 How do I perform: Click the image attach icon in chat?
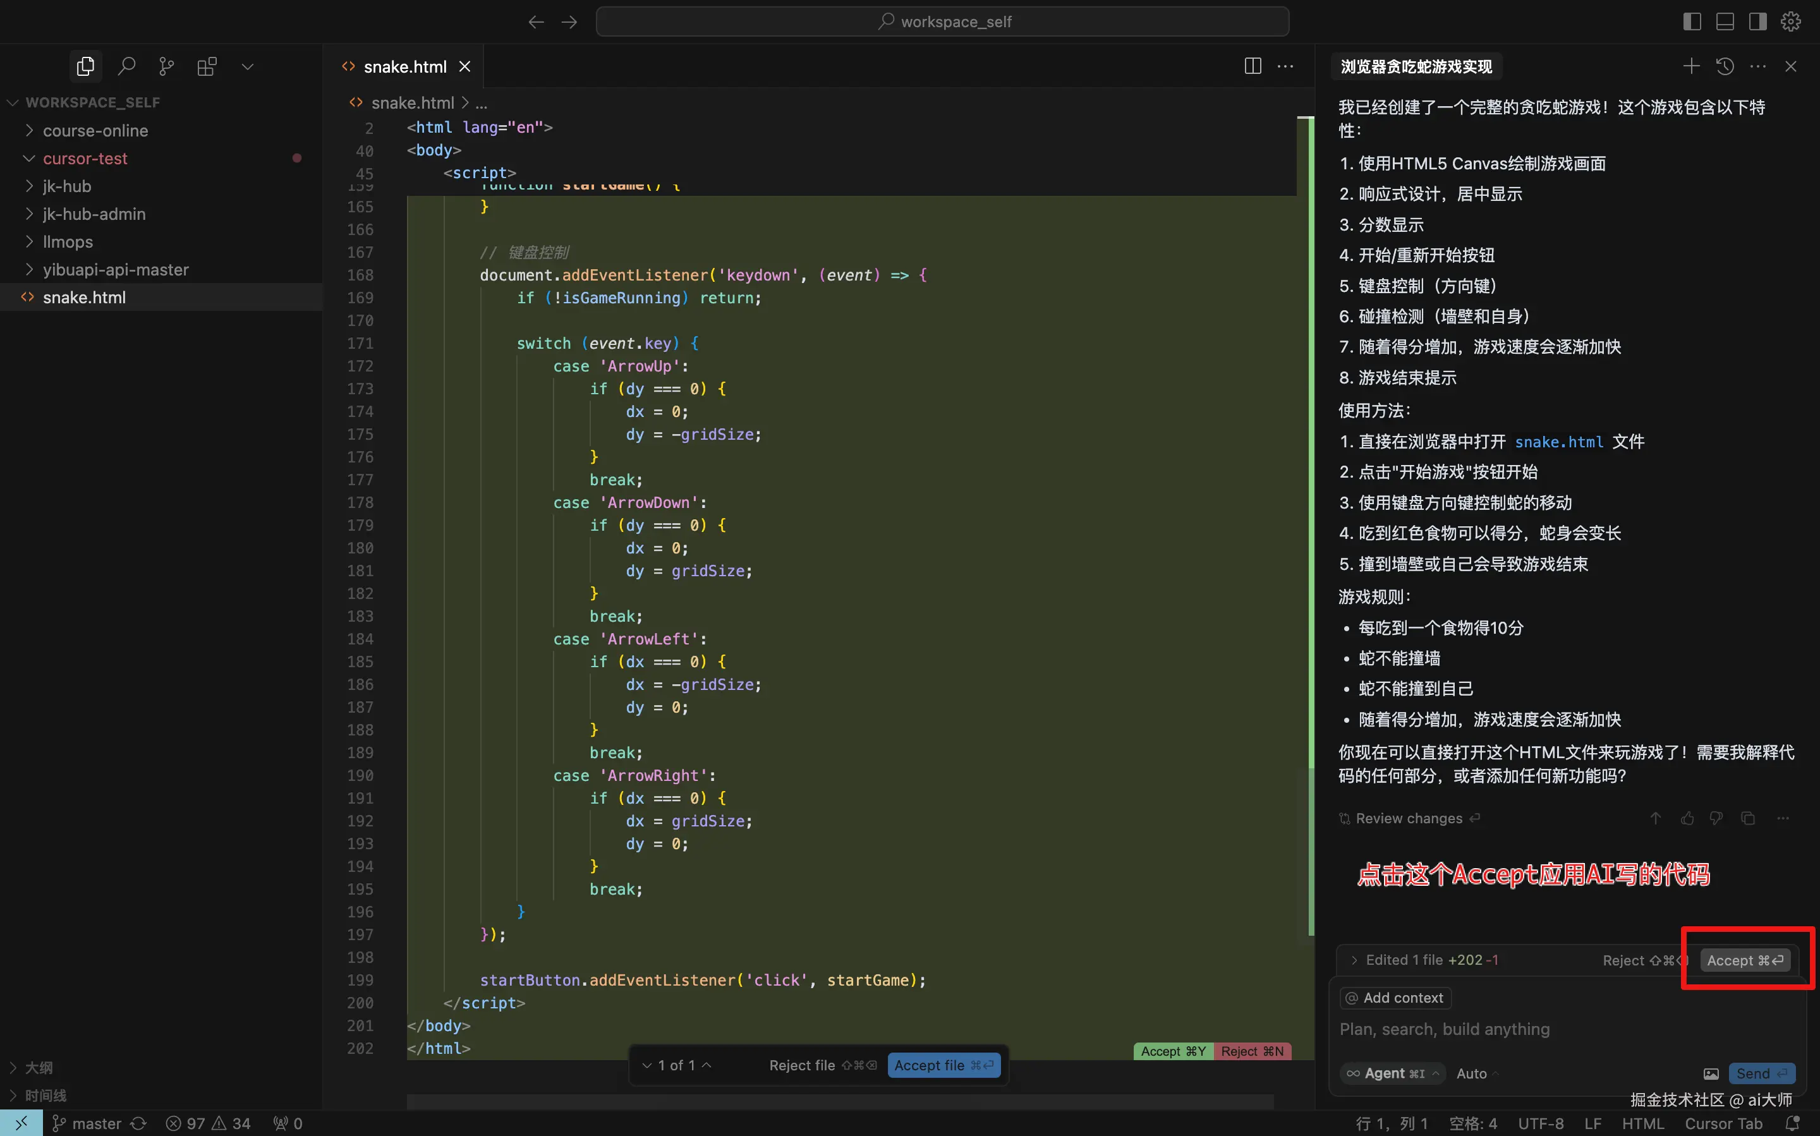(x=1710, y=1073)
